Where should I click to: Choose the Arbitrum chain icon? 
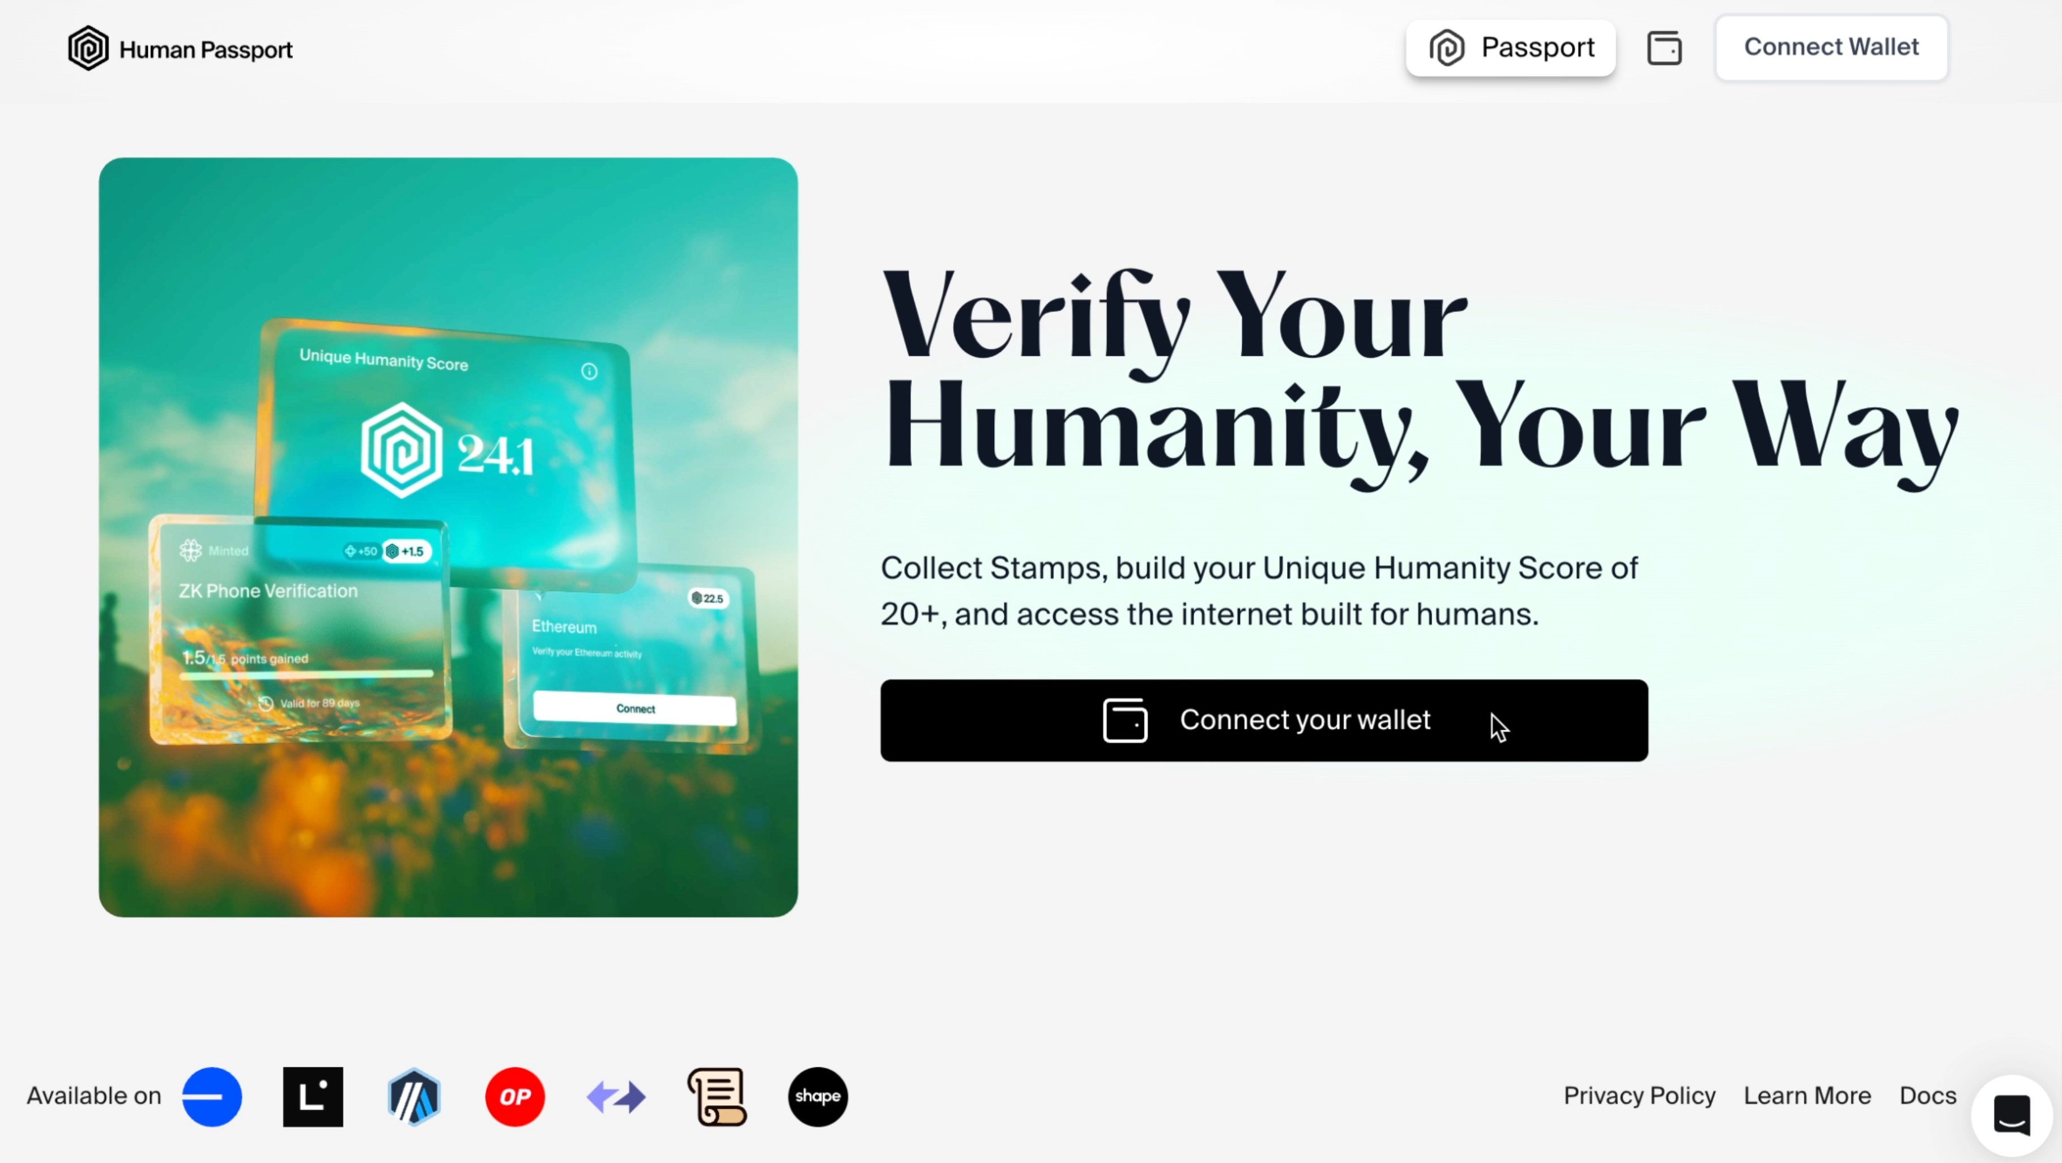(x=414, y=1097)
